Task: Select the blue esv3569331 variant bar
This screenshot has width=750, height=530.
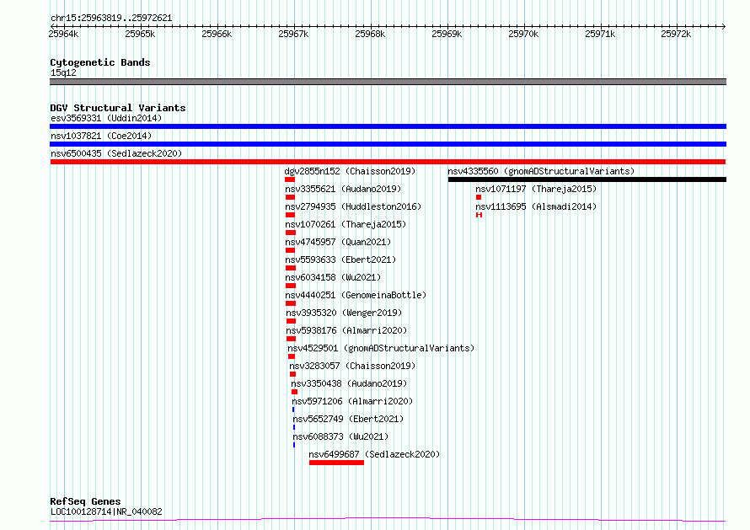Action: (x=388, y=126)
